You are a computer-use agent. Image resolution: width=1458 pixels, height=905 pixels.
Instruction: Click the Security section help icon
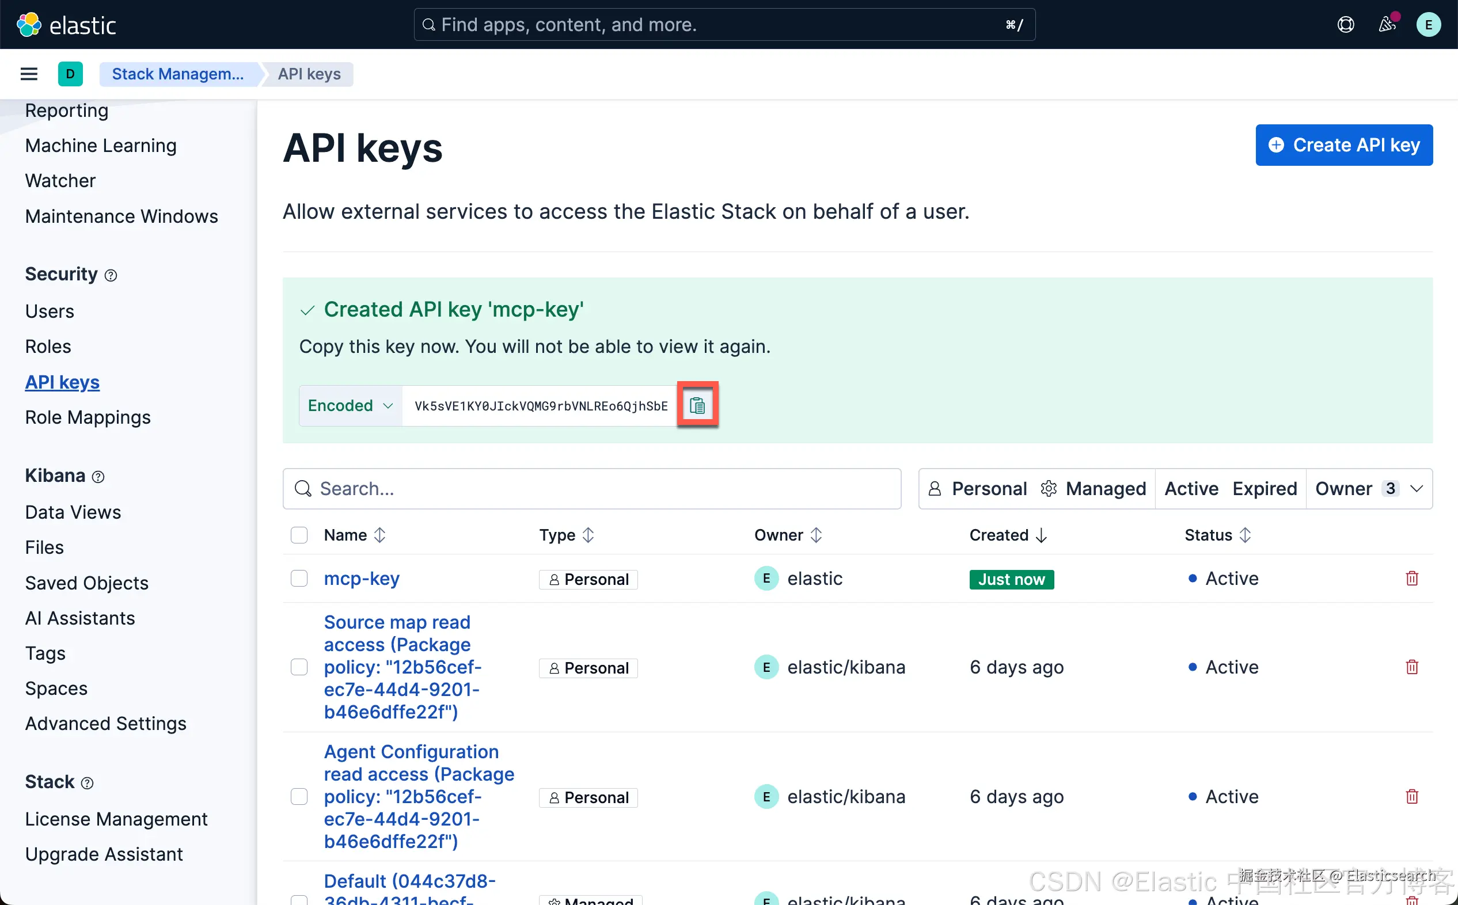click(111, 275)
